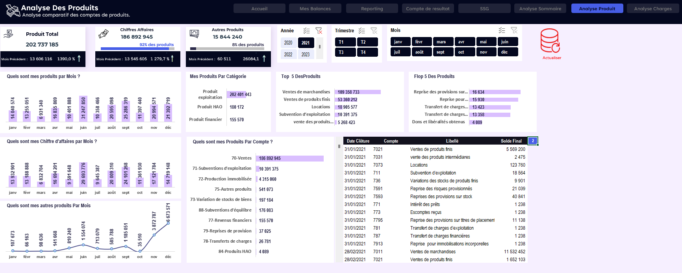Select year 2020 in Année slicer
This screenshot has width=682, height=273.
288,43
